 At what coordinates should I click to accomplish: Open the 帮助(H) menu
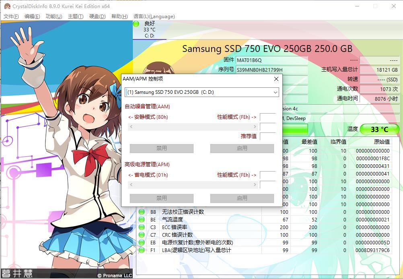point(119,17)
